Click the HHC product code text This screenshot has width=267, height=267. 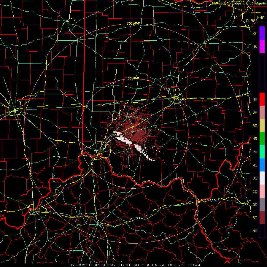point(260,18)
